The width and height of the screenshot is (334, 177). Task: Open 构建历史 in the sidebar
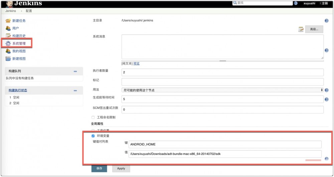tap(19, 36)
